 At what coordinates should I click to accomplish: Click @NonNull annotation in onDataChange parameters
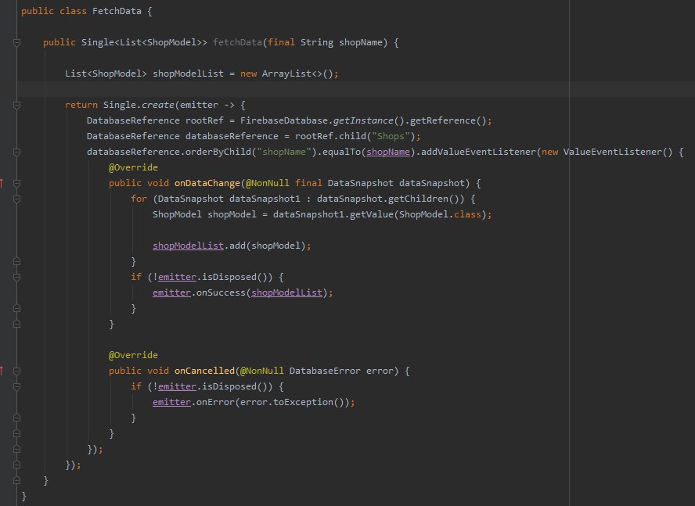pyautogui.click(x=267, y=183)
